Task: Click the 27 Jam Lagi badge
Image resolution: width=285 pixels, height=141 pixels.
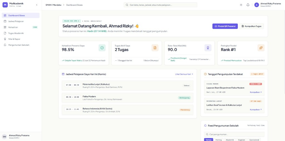Action: tap(256, 101)
